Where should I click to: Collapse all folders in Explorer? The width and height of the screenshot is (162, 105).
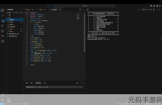[x=22, y=13]
